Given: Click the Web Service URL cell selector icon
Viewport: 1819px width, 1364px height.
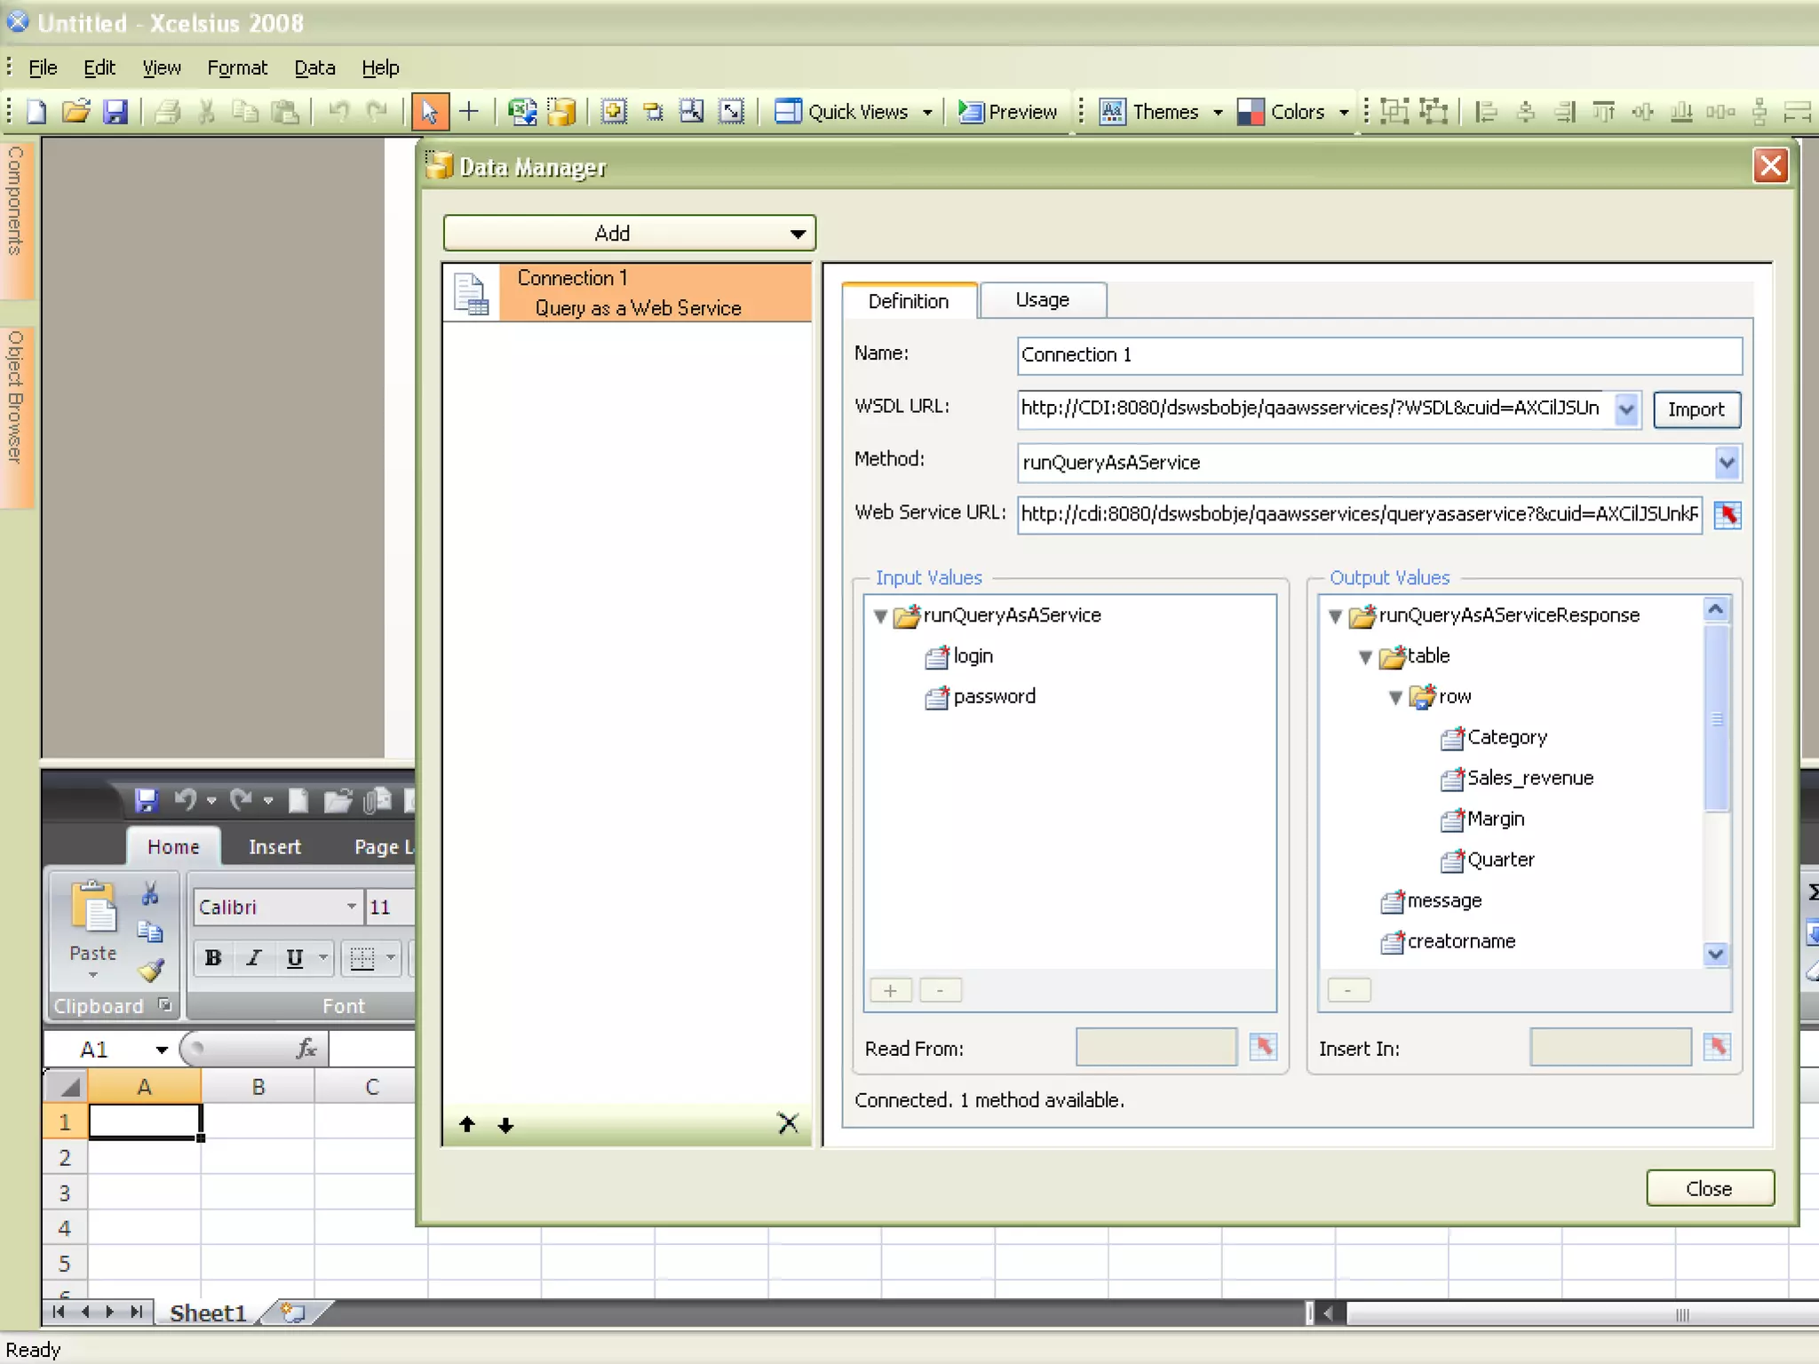Looking at the screenshot, I should click(1728, 515).
